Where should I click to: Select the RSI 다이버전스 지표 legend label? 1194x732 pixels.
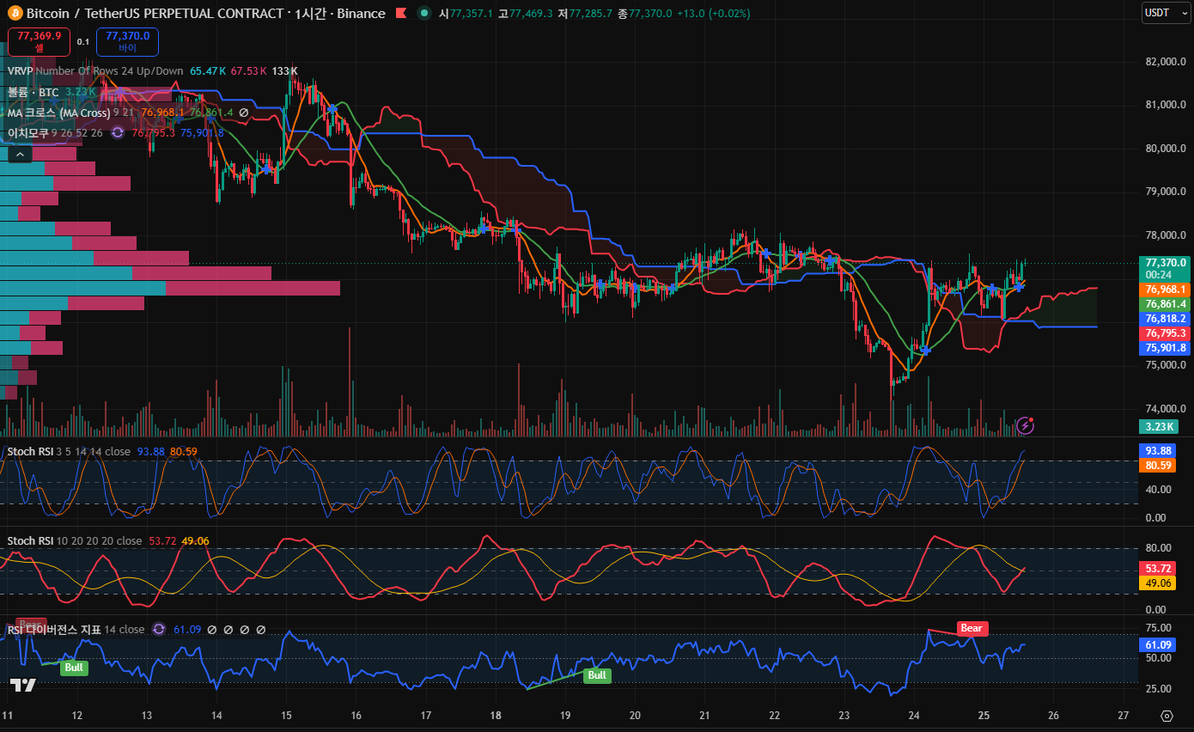click(x=54, y=630)
